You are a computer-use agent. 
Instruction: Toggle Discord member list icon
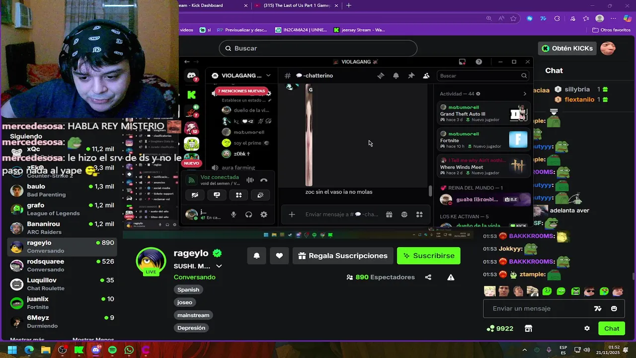coord(426,76)
